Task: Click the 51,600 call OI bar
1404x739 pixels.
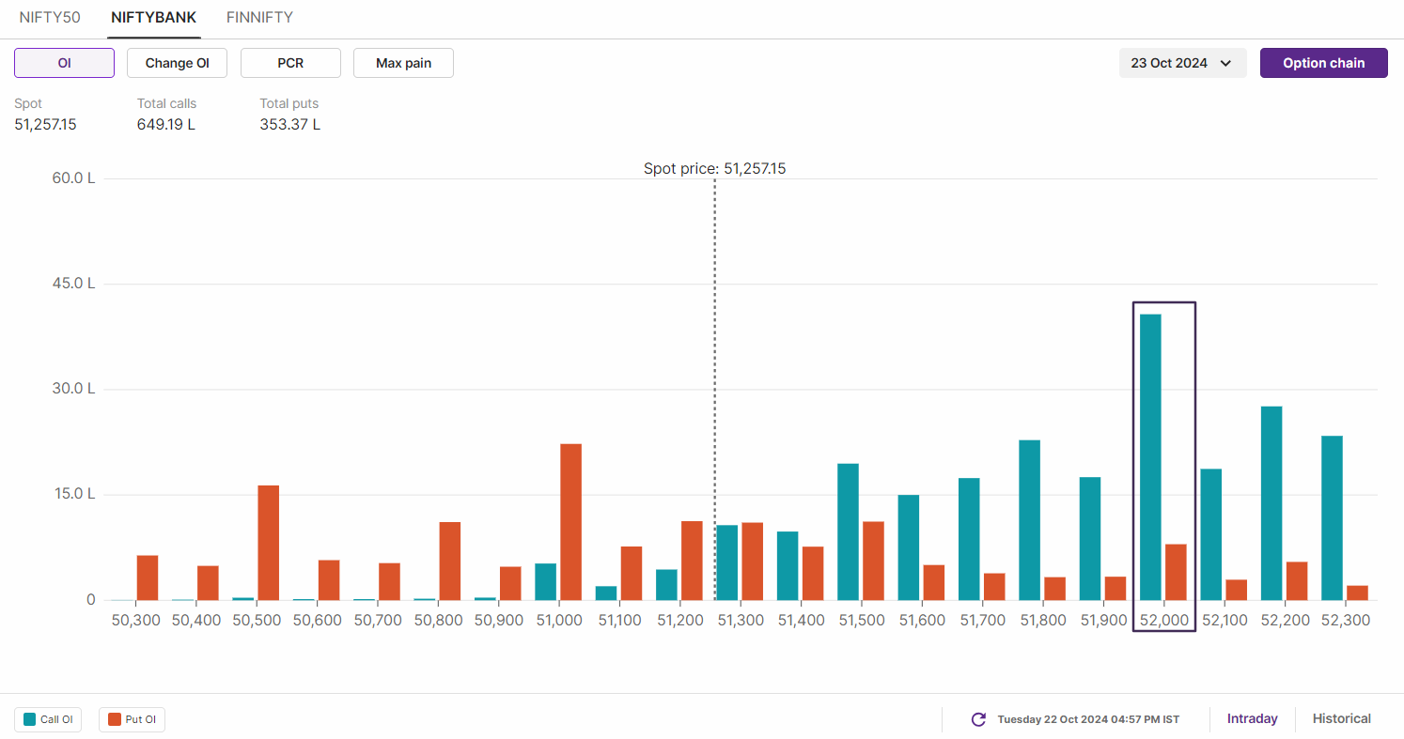Action: pyautogui.click(x=909, y=547)
